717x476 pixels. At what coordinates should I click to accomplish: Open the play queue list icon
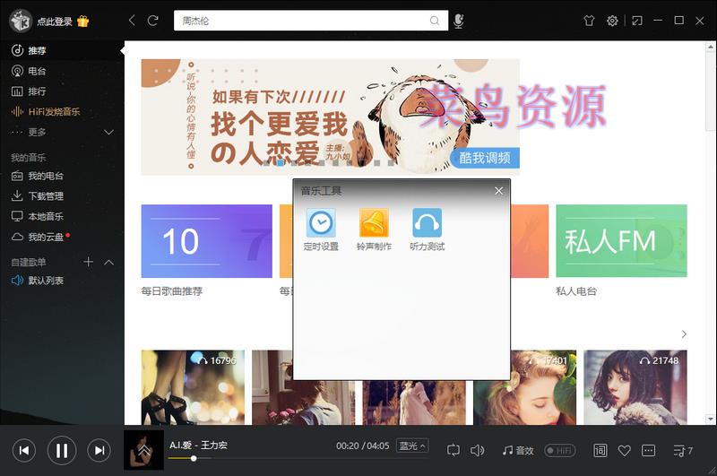[683, 451]
